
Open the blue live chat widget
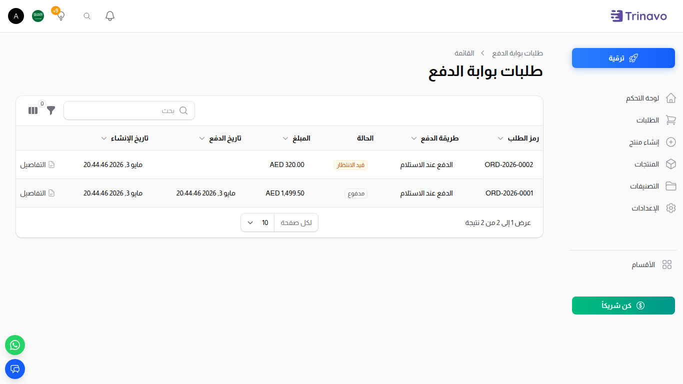coord(15,369)
